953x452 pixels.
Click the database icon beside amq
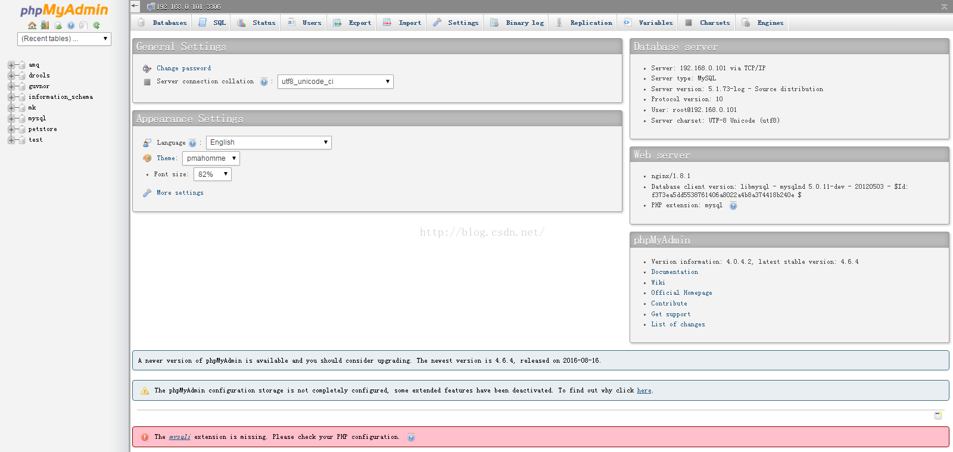pos(22,65)
